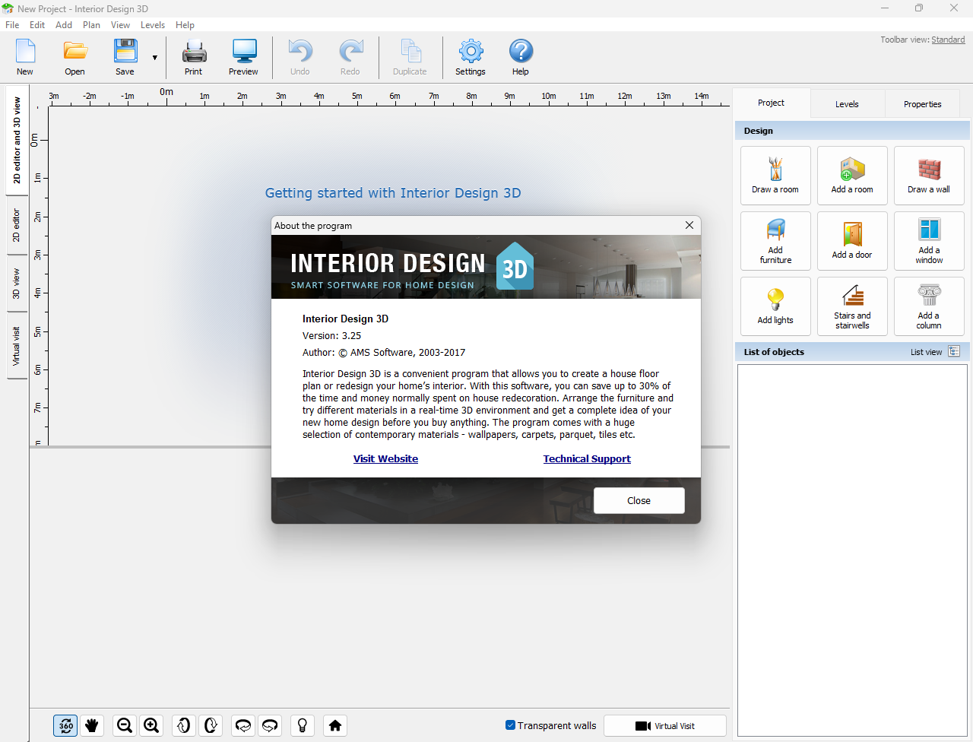
Task: Click the Duplicate toolbar icon
Action: coord(410,58)
